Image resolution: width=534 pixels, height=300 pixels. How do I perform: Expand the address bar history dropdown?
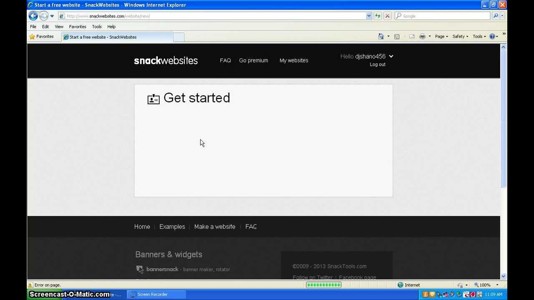pyautogui.click(x=369, y=16)
